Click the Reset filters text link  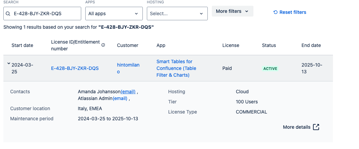(x=293, y=13)
